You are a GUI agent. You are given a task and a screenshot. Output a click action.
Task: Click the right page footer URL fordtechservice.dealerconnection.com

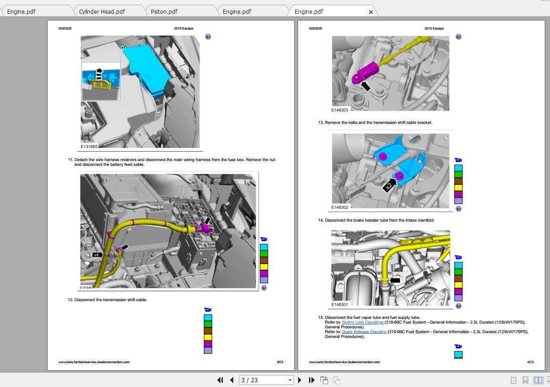pos(344,362)
